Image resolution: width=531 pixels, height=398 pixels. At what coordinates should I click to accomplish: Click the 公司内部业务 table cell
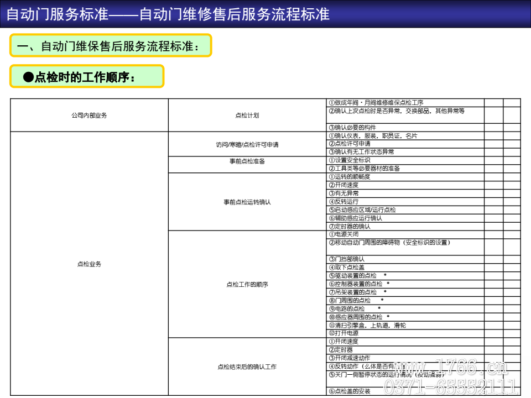click(x=89, y=116)
